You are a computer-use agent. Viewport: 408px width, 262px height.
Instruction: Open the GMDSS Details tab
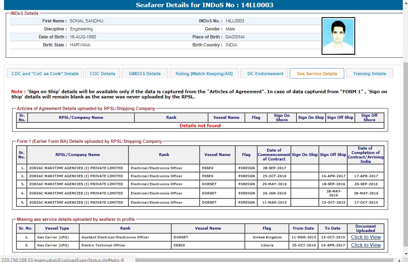point(144,74)
